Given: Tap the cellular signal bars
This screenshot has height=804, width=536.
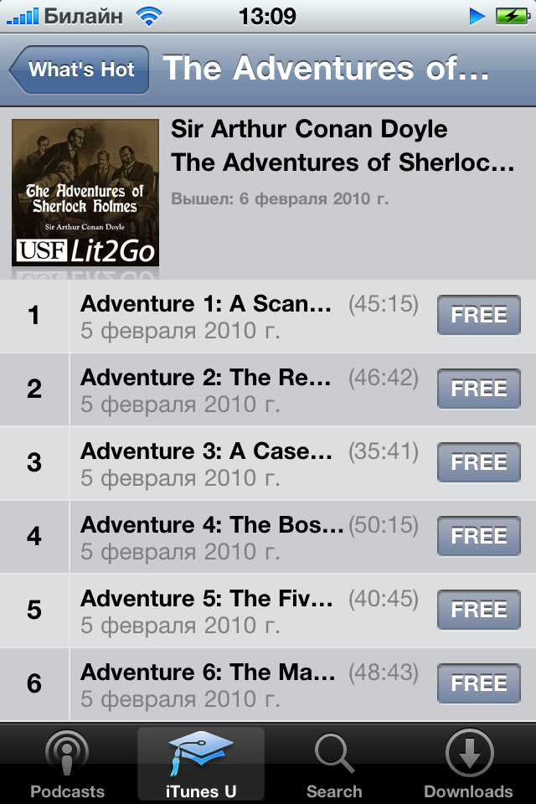Looking at the screenshot, I should [x=22, y=17].
